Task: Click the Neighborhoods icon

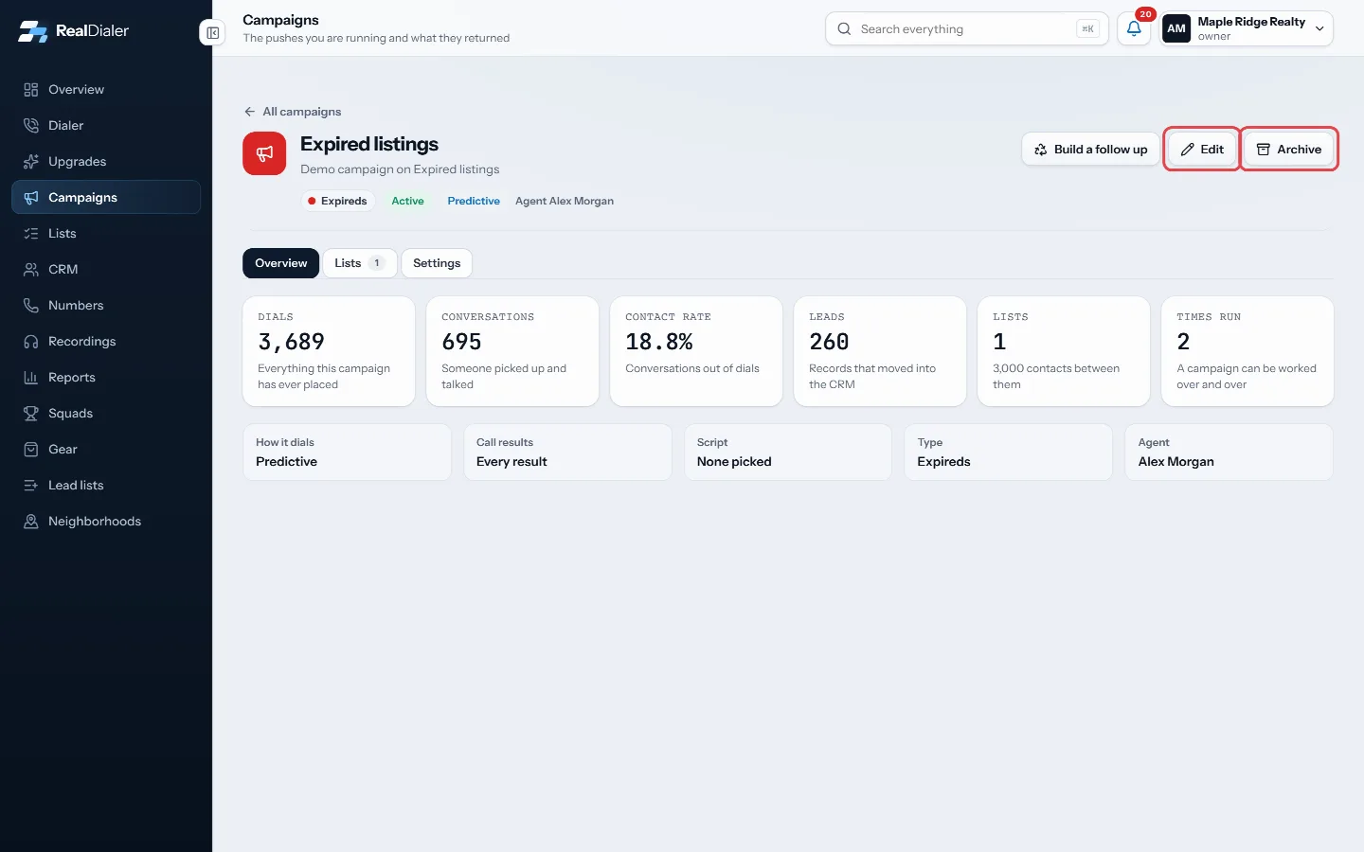Action: tap(31, 522)
